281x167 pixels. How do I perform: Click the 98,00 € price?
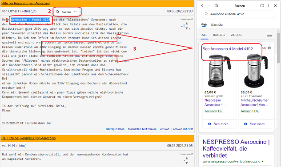[x=246, y=92]
